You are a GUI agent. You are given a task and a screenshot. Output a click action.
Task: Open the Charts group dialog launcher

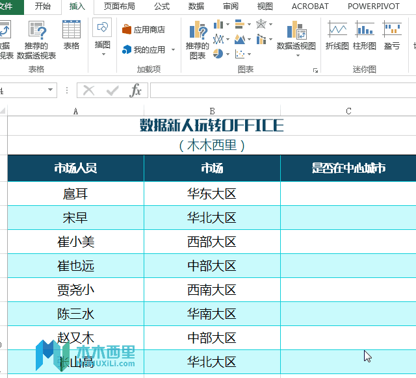[x=316, y=69]
